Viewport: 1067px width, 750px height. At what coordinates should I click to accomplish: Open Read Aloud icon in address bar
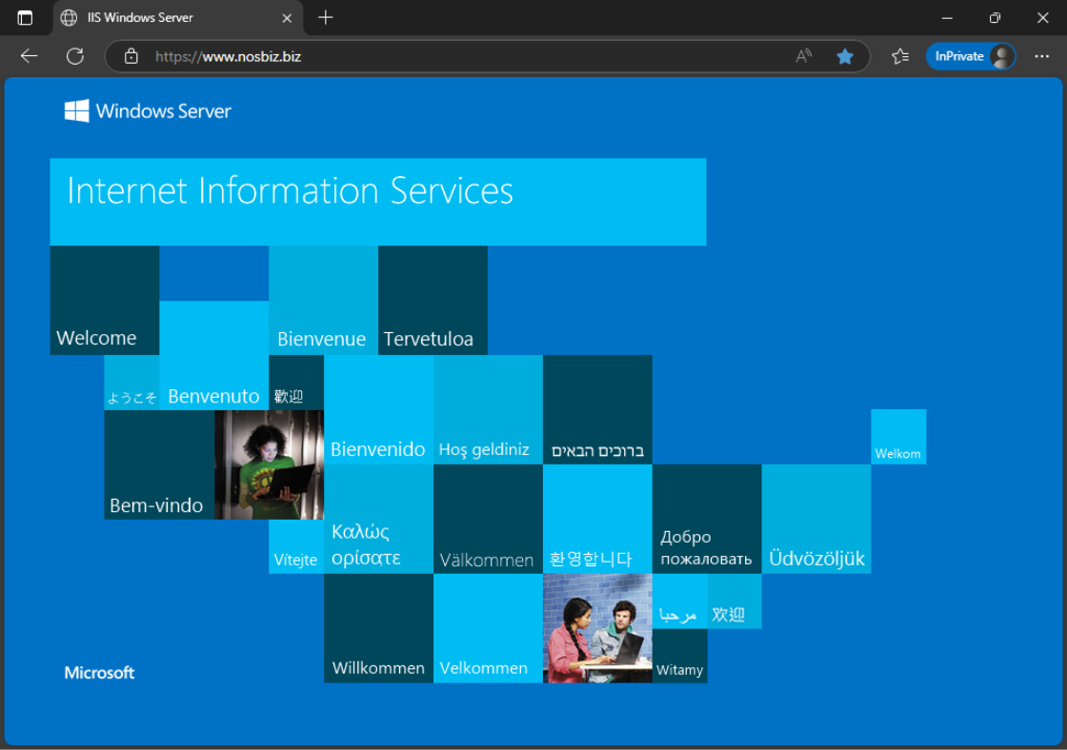tap(804, 56)
